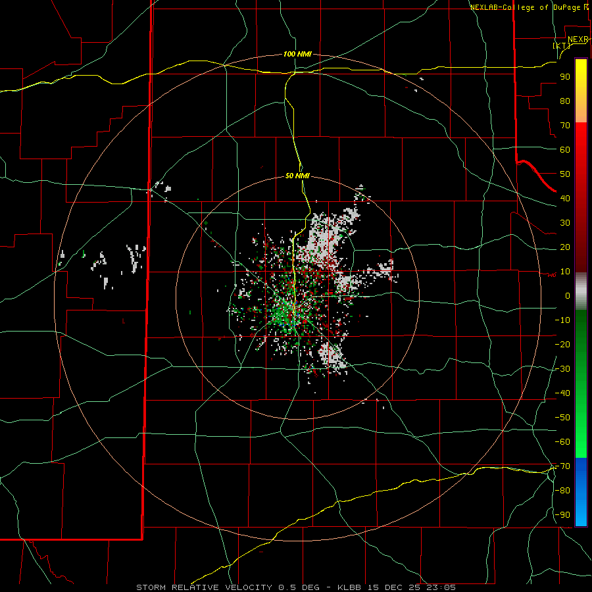Click the 10 value on velocity scale

(565, 272)
